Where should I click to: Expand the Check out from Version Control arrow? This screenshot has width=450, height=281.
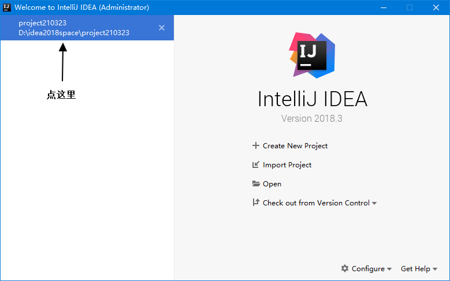point(374,204)
